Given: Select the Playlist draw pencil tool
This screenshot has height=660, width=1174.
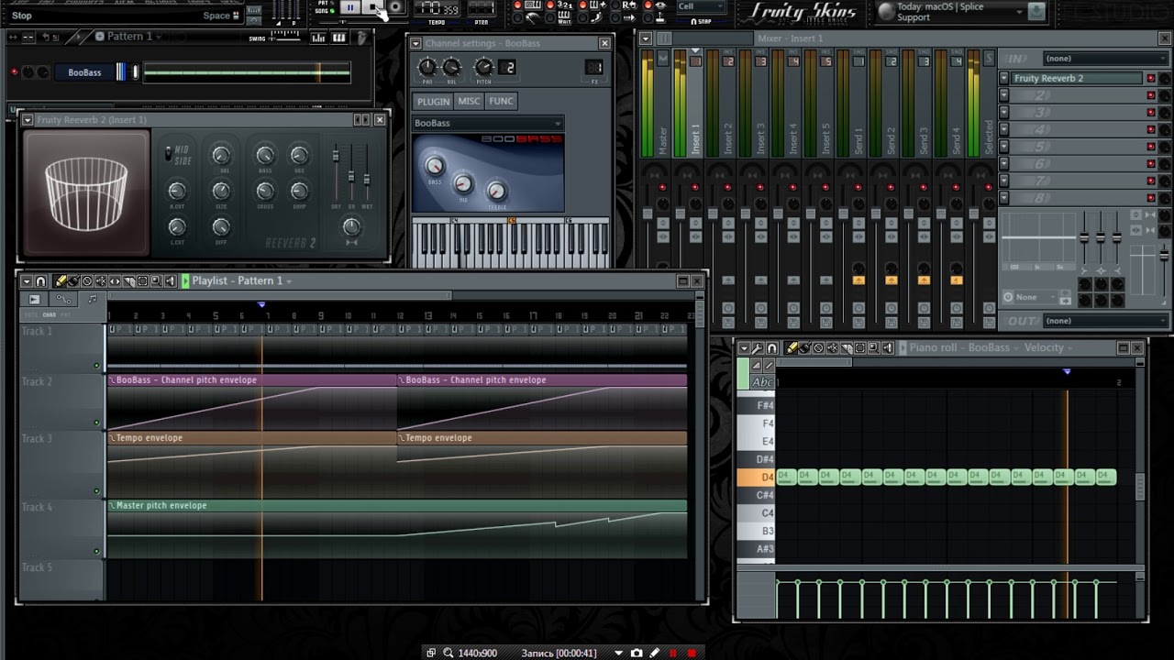Looking at the screenshot, I should [61, 281].
